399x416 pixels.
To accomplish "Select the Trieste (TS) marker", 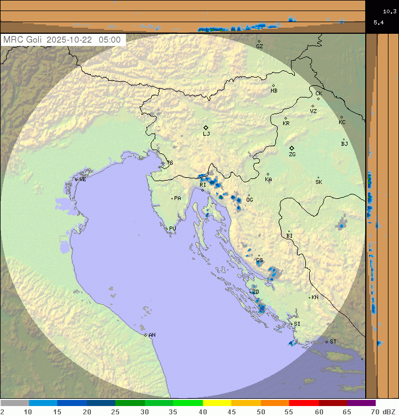I will 166,162.
